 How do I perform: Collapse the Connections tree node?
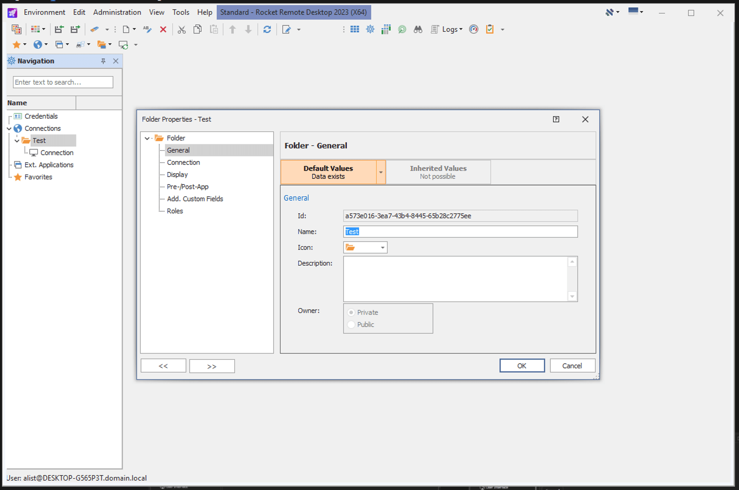[9, 128]
